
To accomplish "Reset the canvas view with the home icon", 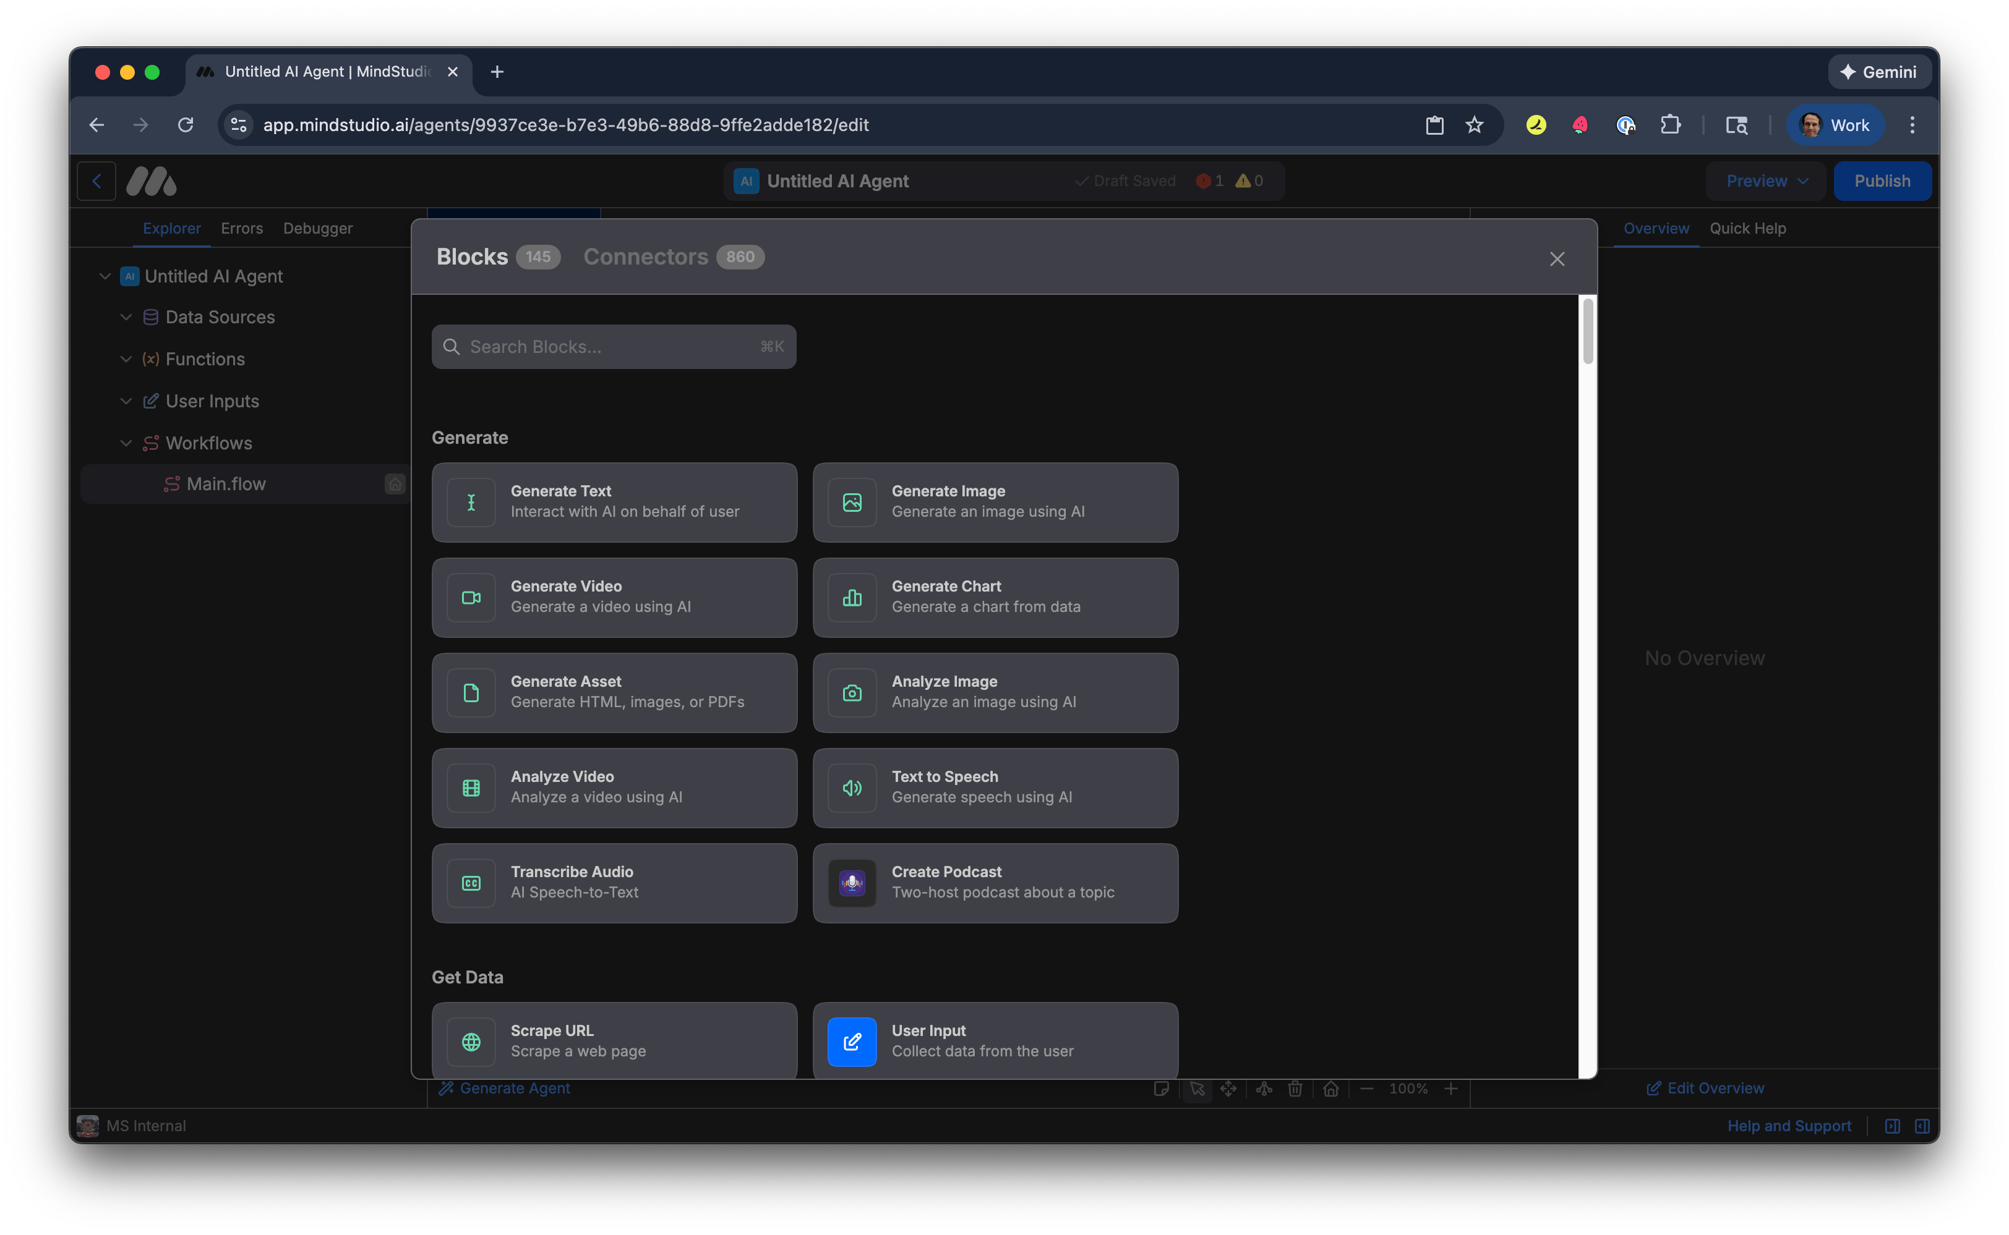I will [1330, 1089].
